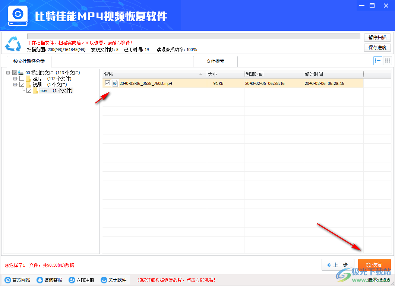This screenshot has height=286, width=395.
Task: Select 00 找到的文件 (113 个文件) tree row
Action: click(x=53, y=73)
